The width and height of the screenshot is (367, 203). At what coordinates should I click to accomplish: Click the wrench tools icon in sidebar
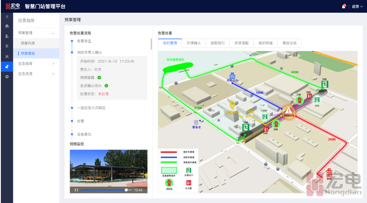coord(6,56)
